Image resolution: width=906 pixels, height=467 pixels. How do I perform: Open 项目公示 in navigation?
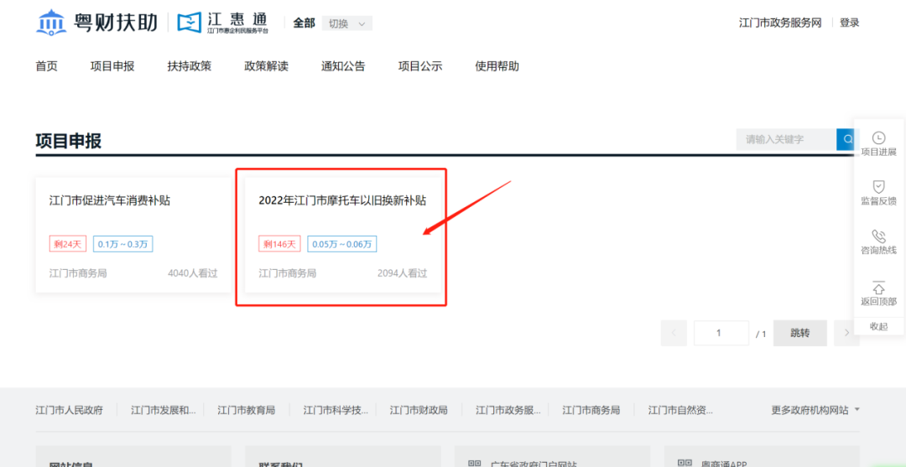click(x=420, y=66)
